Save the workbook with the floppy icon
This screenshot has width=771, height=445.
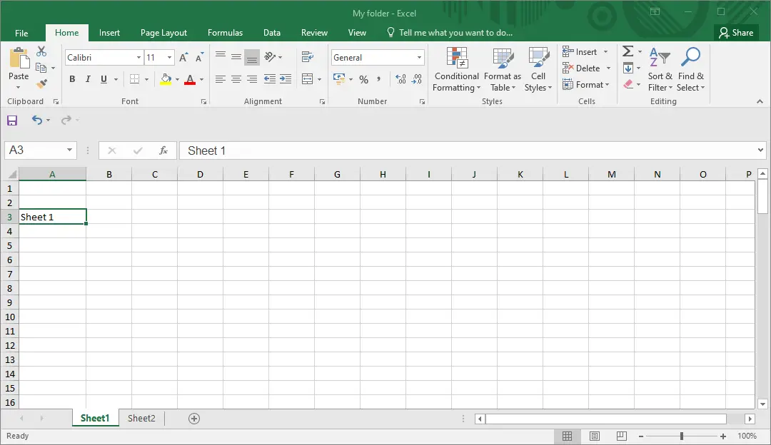tap(12, 121)
